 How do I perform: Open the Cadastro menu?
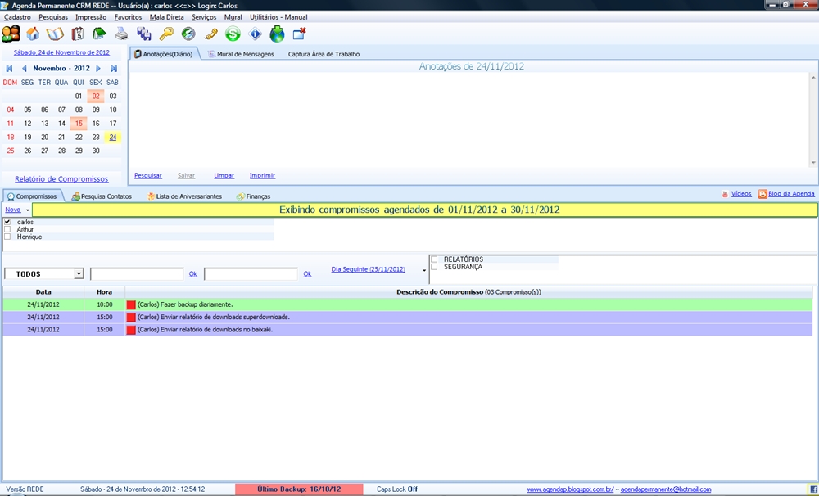pos(17,17)
